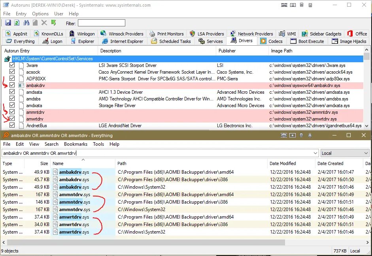
Task: Open the LSA Providers tab
Action: pyautogui.click(x=207, y=33)
